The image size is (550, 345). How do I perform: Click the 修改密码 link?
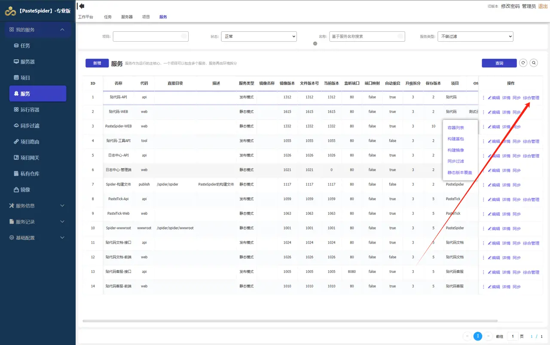pos(510,6)
